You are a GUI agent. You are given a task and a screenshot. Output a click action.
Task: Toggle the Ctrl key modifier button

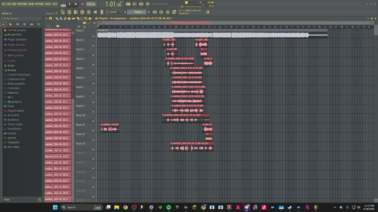(x=161, y=12)
